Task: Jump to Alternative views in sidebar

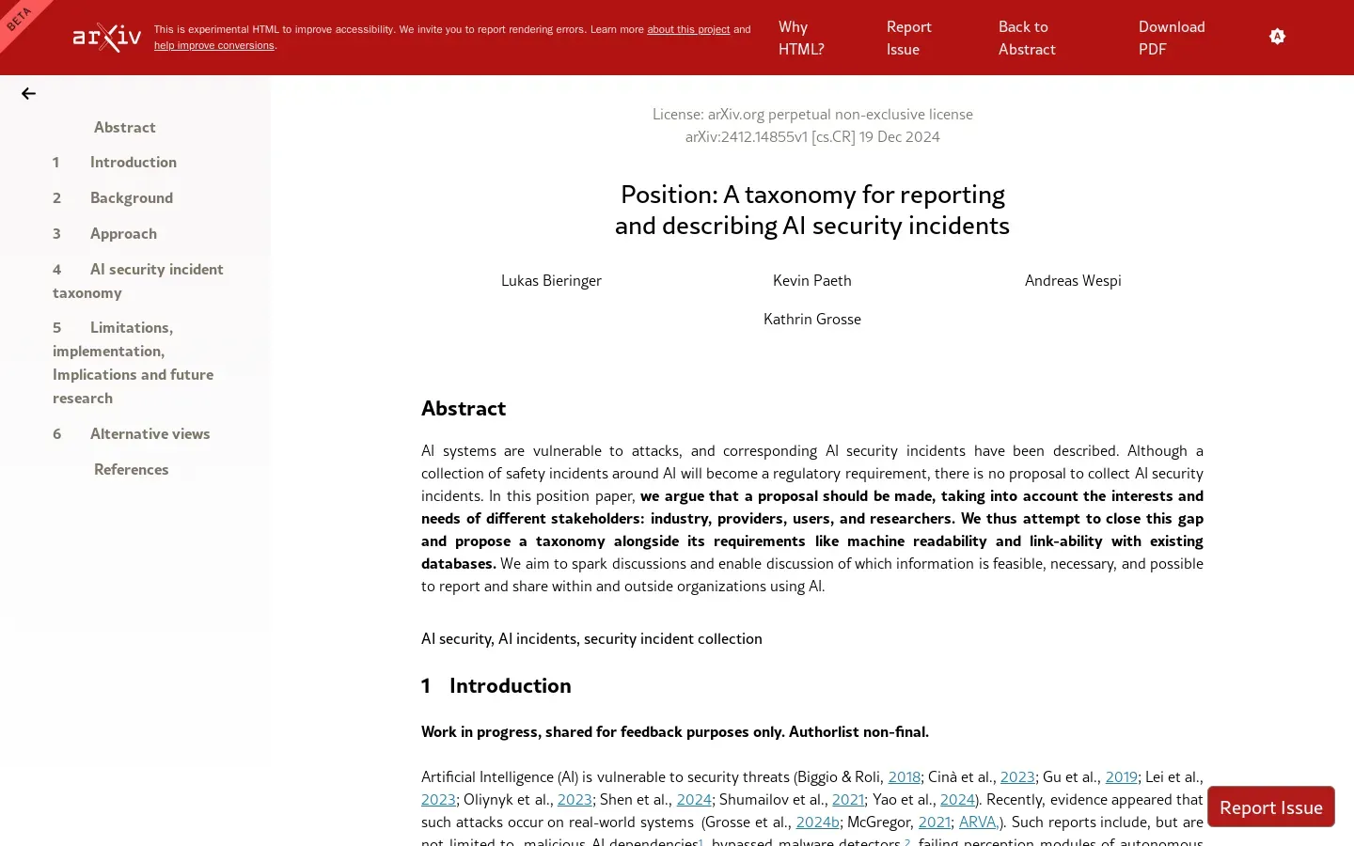Action: (150, 434)
